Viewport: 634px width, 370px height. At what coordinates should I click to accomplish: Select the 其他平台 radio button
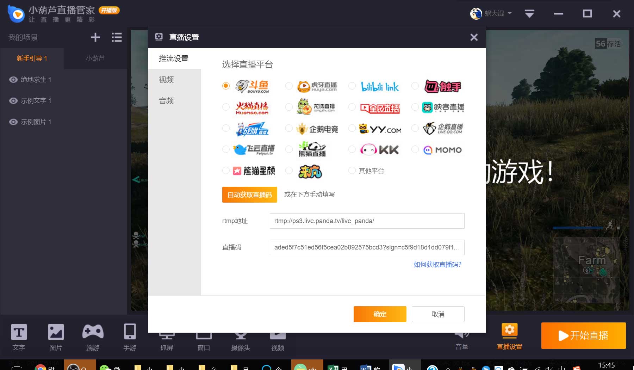point(352,171)
